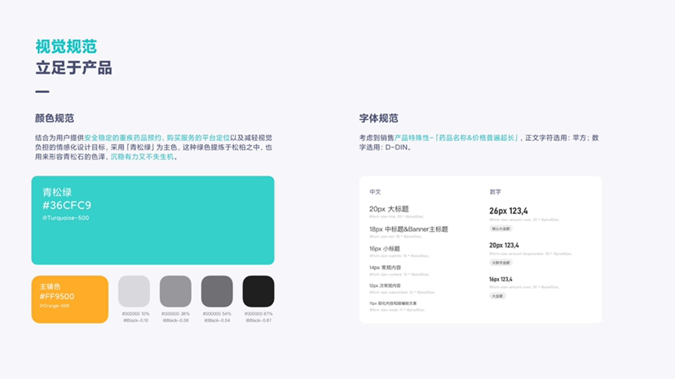Click the D-DIN font name text
The image size is (675, 379).
tap(396, 147)
